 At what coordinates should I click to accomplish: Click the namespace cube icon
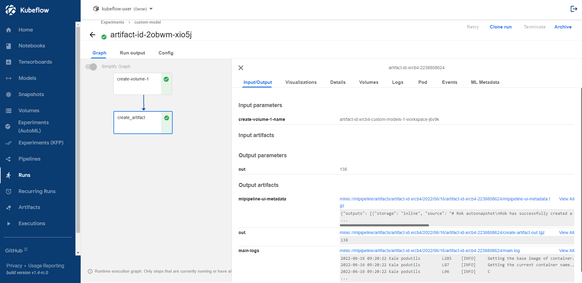[96, 9]
